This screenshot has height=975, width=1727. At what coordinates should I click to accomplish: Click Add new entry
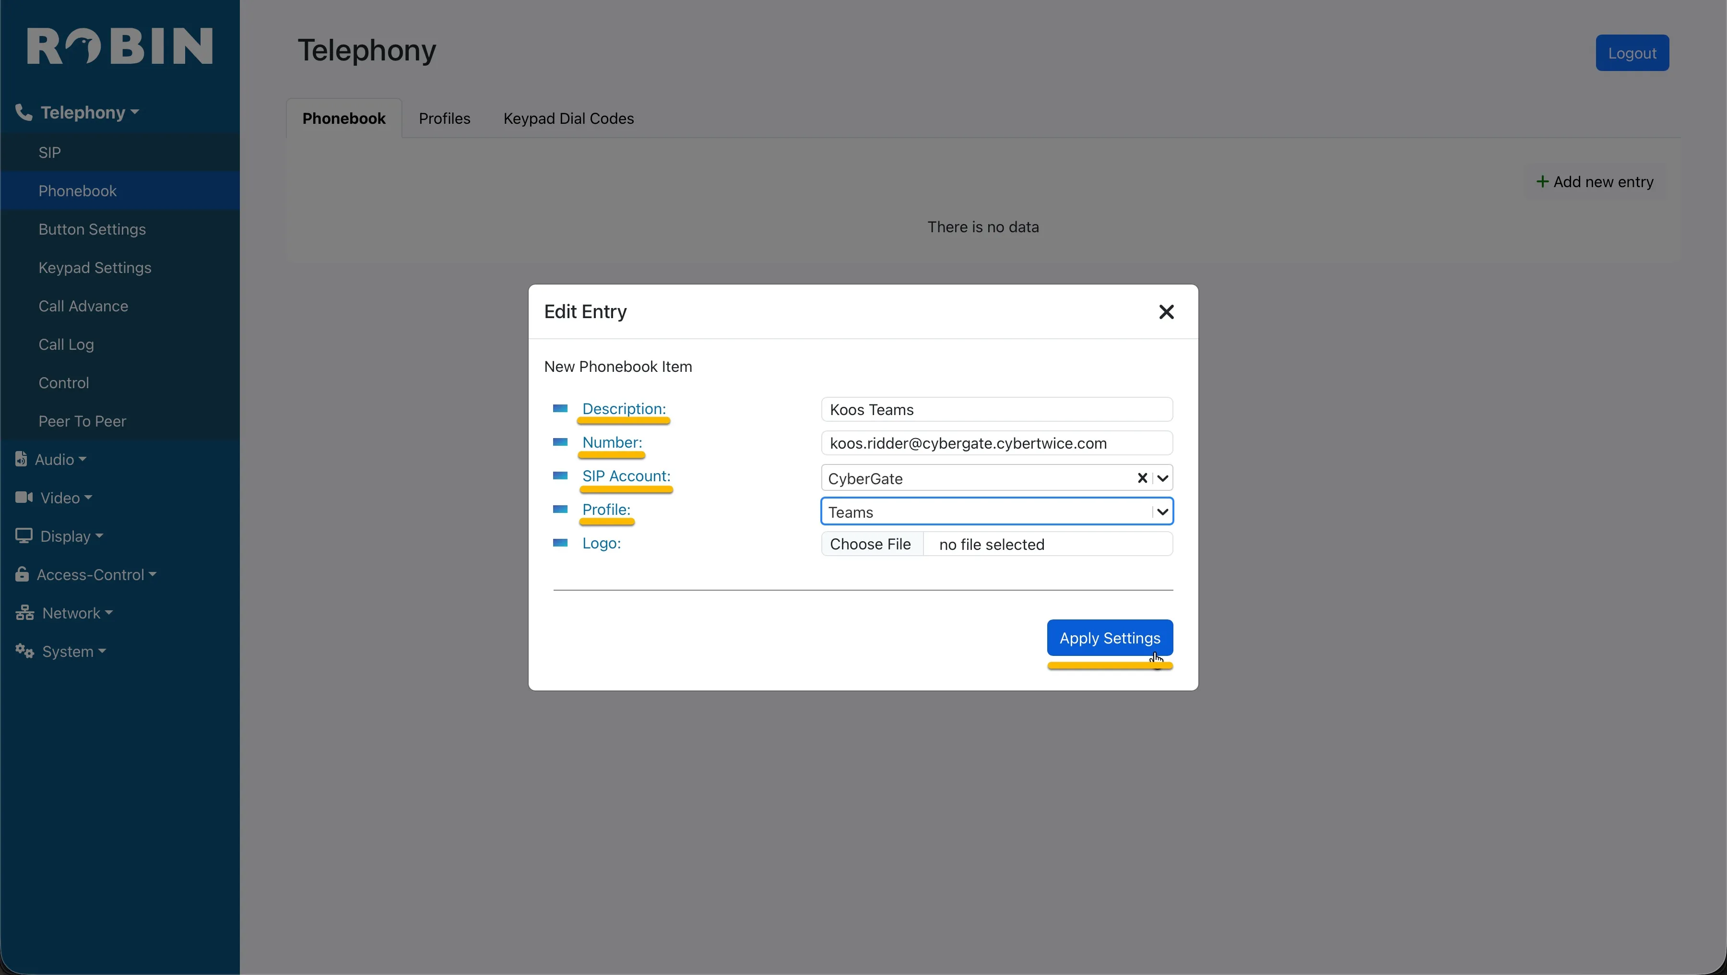tap(1595, 182)
